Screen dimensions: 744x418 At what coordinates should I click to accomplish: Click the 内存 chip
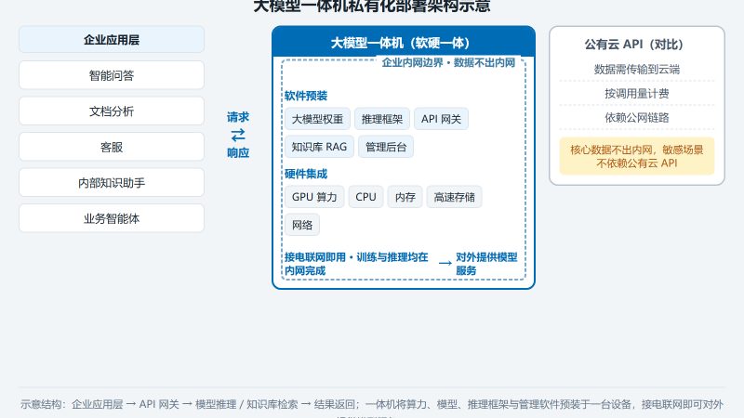point(405,197)
